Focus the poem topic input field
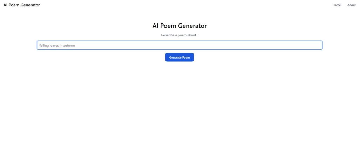359x168 pixels. tap(179, 45)
